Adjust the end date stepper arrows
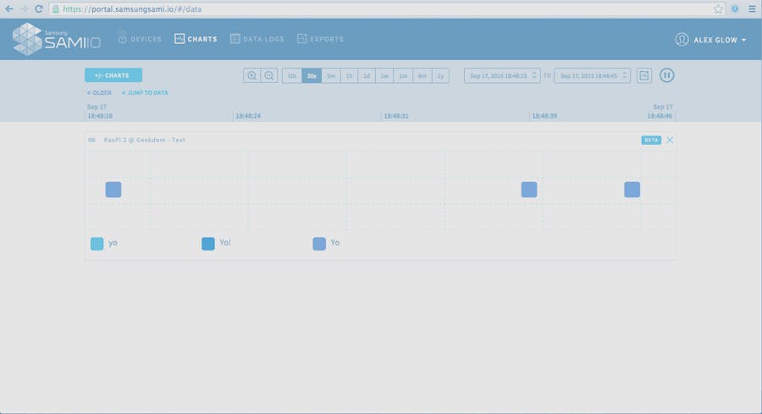 pos(625,75)
